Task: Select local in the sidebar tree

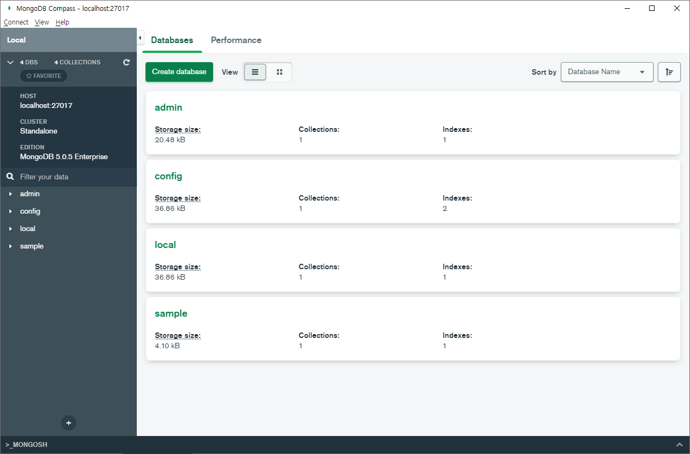Action: pos(28,229)
